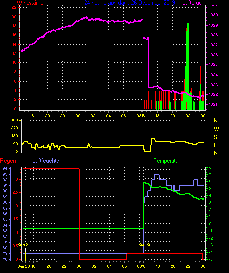
Task: Click the blue humidity peak near 18
Action: click(x=157, y=174)
